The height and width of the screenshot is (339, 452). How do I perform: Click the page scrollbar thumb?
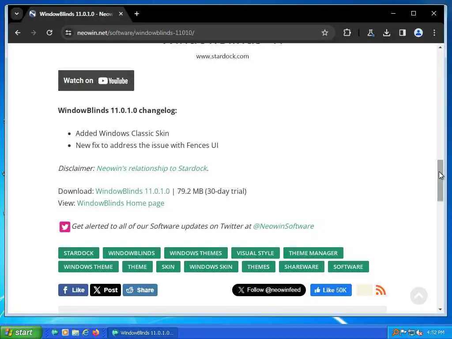coord(440,181)
